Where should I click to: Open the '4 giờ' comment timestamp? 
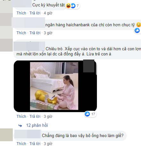(48, 13)
